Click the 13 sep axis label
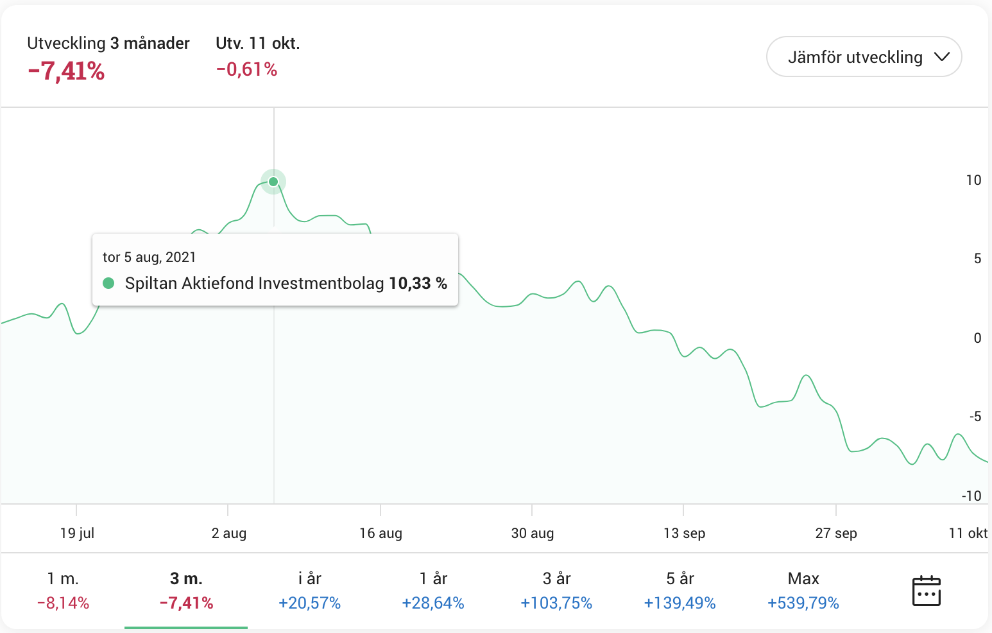The image size is (992, 633). [684, 533]
